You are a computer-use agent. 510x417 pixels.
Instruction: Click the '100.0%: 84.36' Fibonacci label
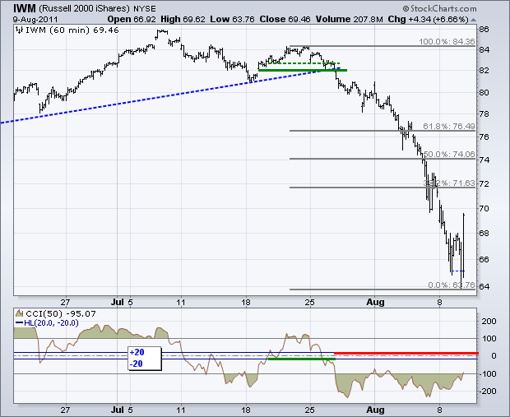pyautogui.click(x=447, y=42)
